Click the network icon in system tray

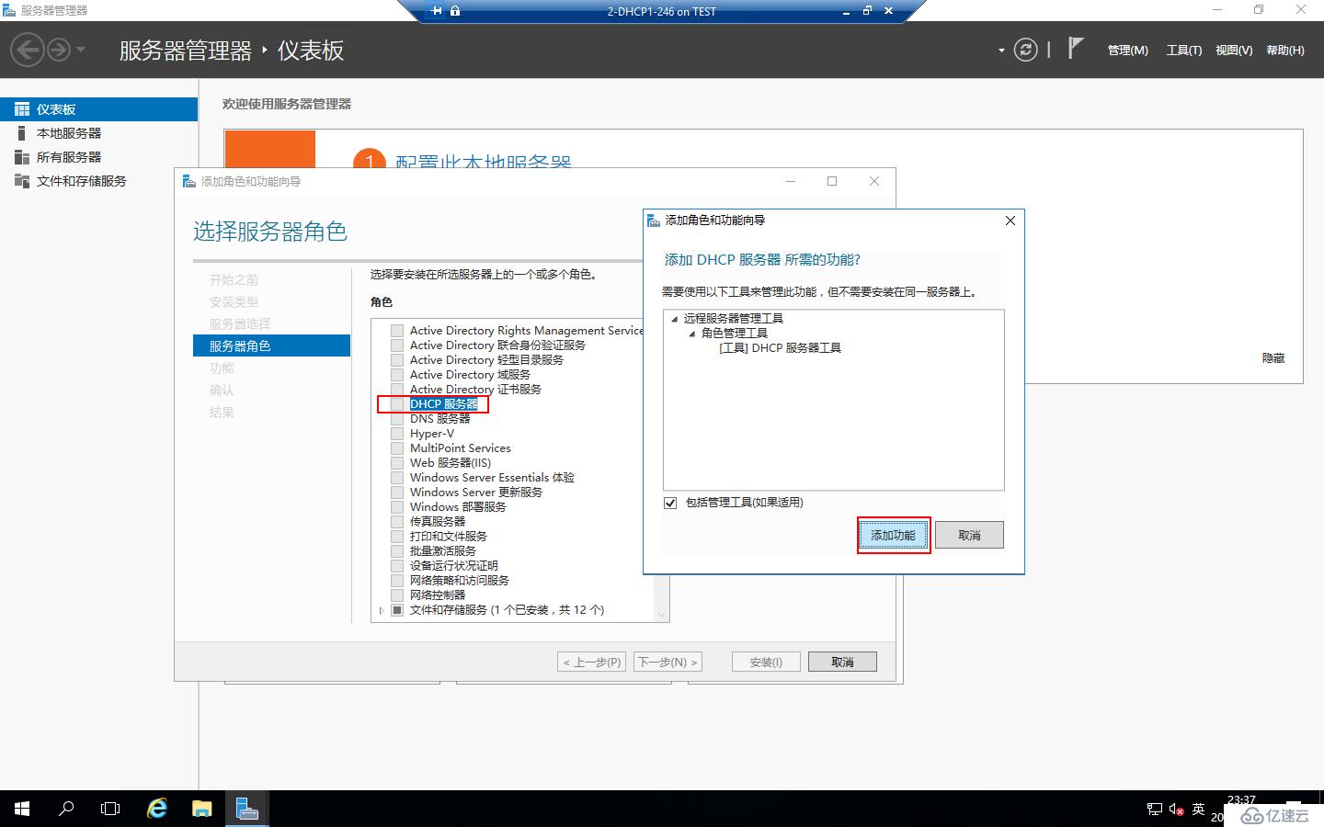pos(1155,810)
